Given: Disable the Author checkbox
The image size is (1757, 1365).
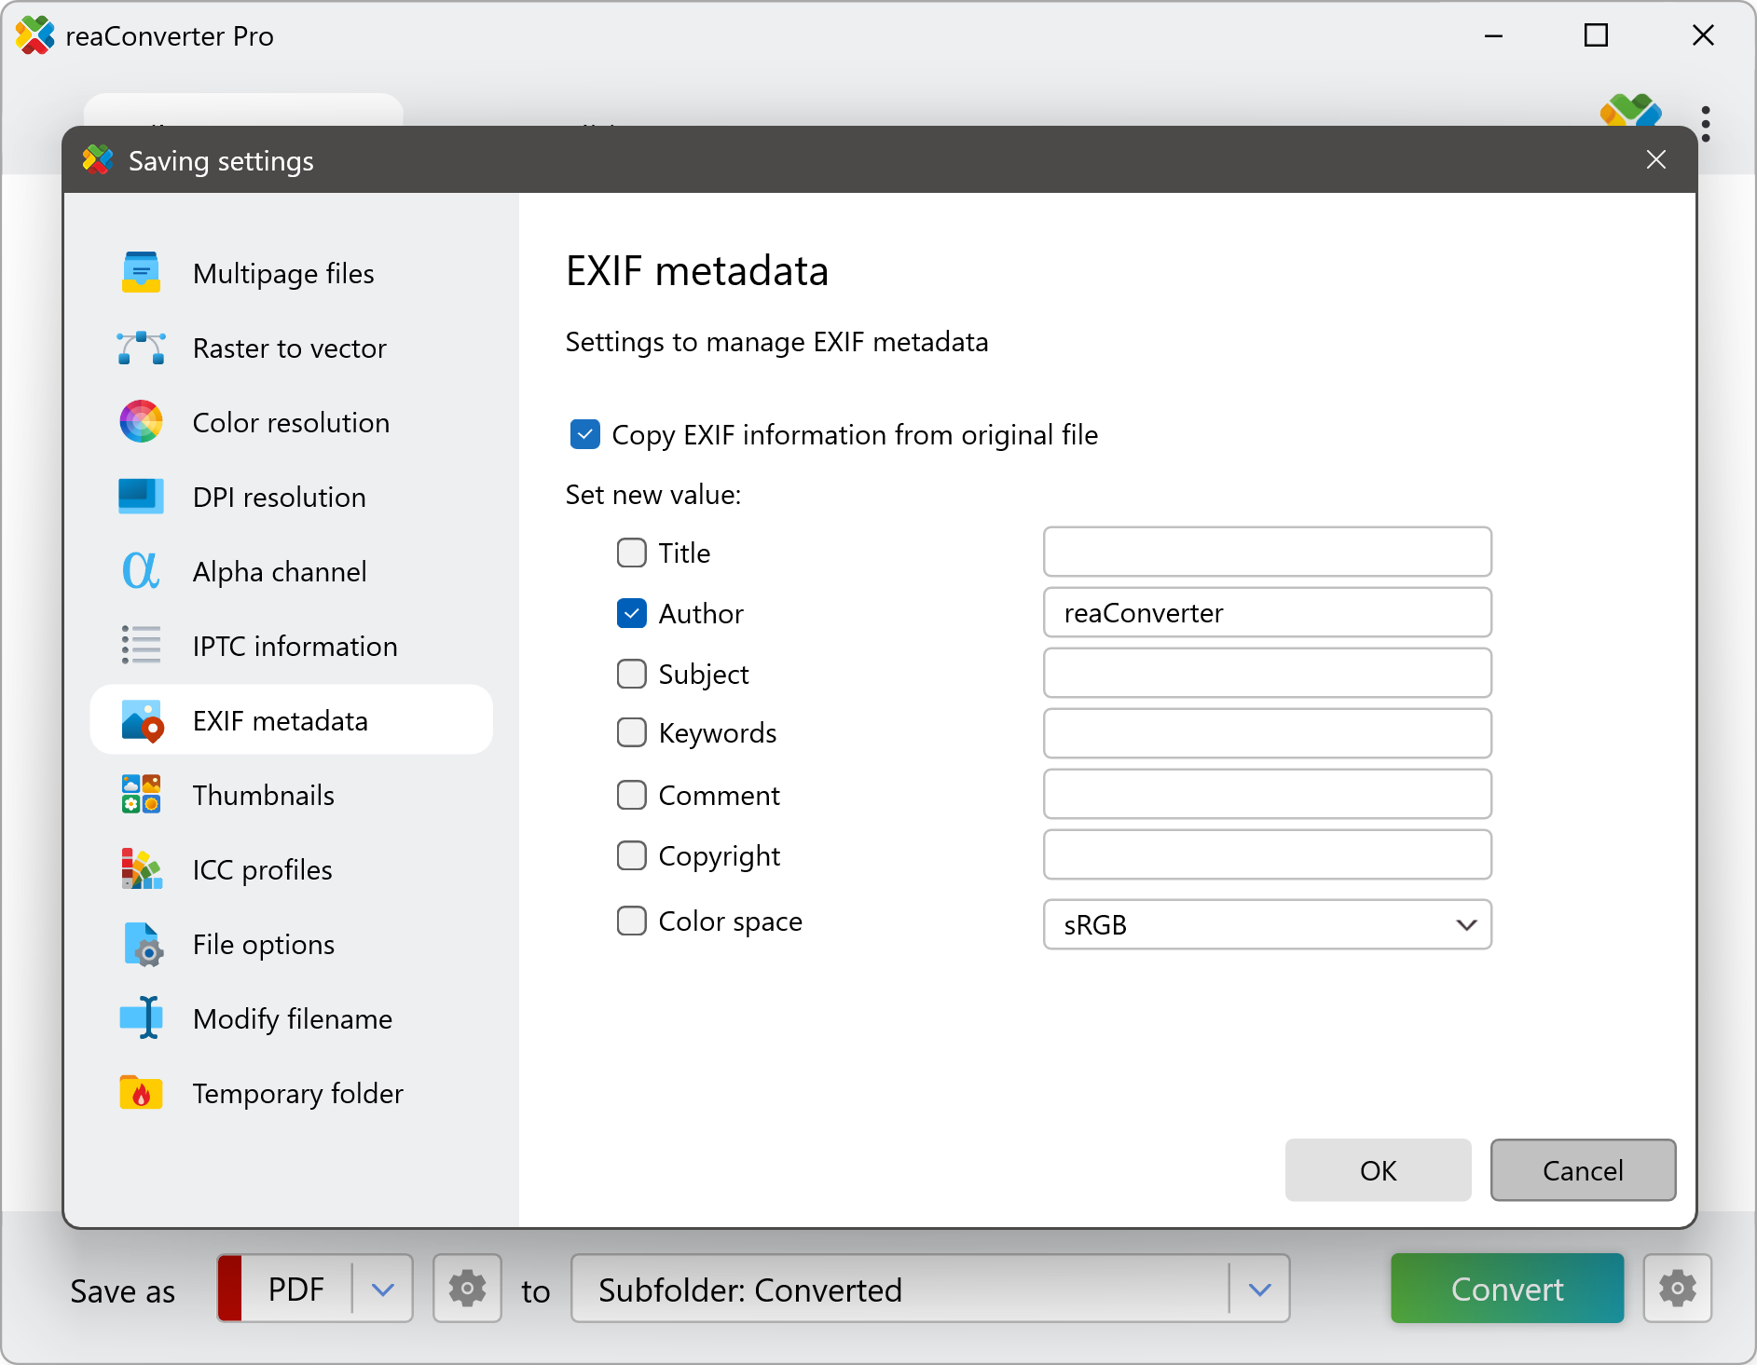Looking at the screenshot, I should [632, 613].
